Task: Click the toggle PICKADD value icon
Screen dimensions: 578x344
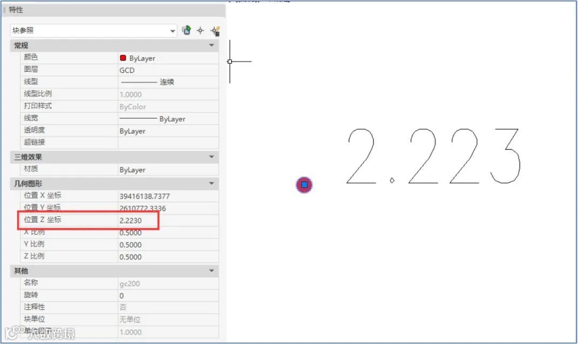Action: [187, 30]
